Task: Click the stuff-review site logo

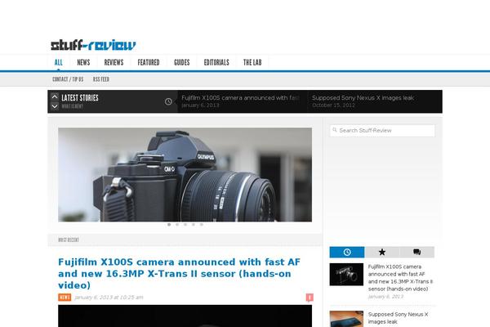Action: pyautogui.click(x=93, y=46)
